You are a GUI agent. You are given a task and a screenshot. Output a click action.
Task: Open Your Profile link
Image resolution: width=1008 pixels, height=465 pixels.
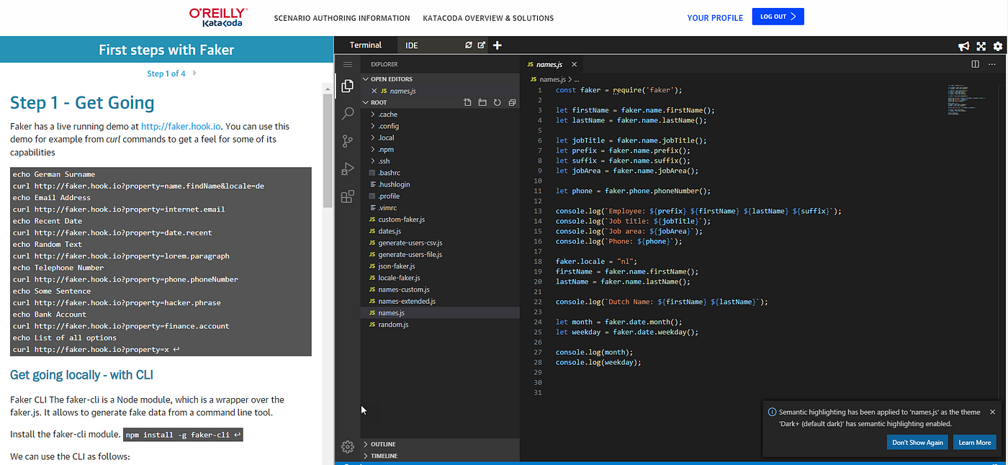click(715, 18)
